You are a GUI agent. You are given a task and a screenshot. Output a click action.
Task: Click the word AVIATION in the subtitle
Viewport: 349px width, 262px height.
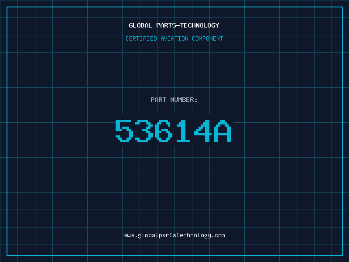pos(174,38)
